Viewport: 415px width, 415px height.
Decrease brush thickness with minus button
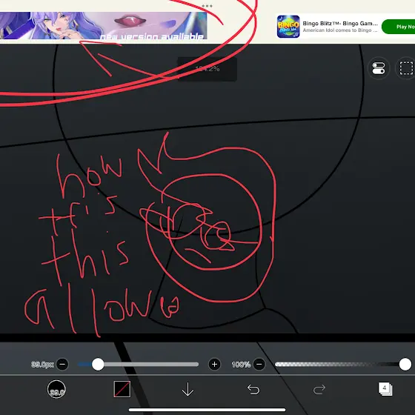click(x=62, y=365)
